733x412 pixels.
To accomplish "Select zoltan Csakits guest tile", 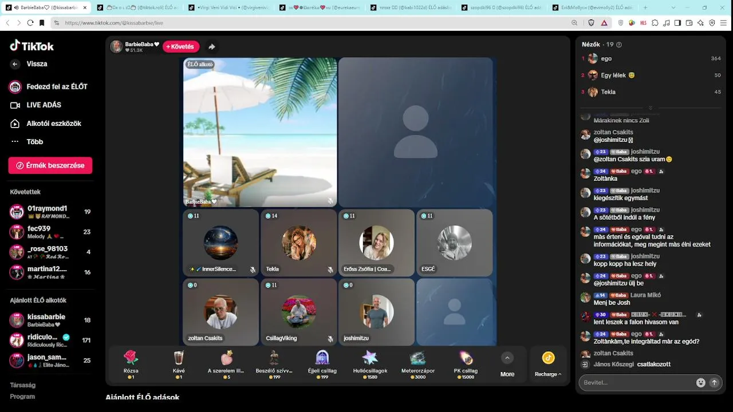I will (x=221, y=312).
